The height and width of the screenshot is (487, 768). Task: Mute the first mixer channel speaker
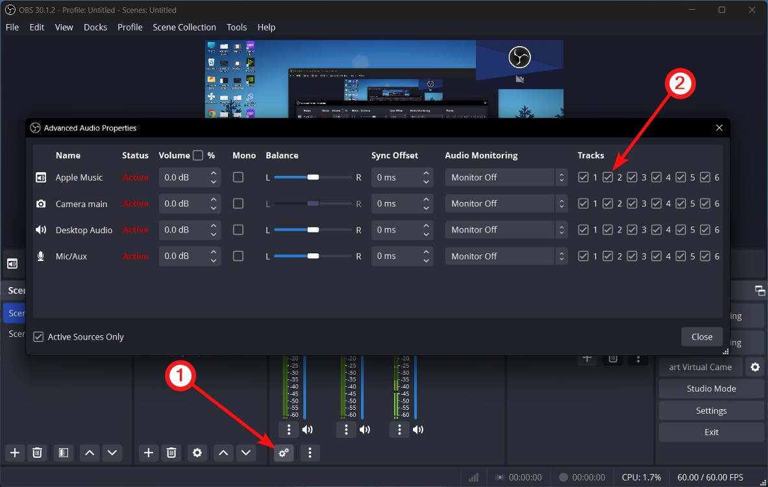[x=308, y=430]
